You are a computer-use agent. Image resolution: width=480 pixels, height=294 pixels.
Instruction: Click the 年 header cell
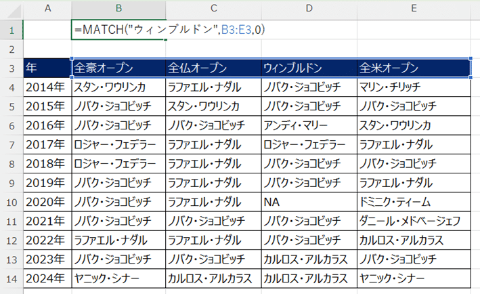(x=47, y=68)
